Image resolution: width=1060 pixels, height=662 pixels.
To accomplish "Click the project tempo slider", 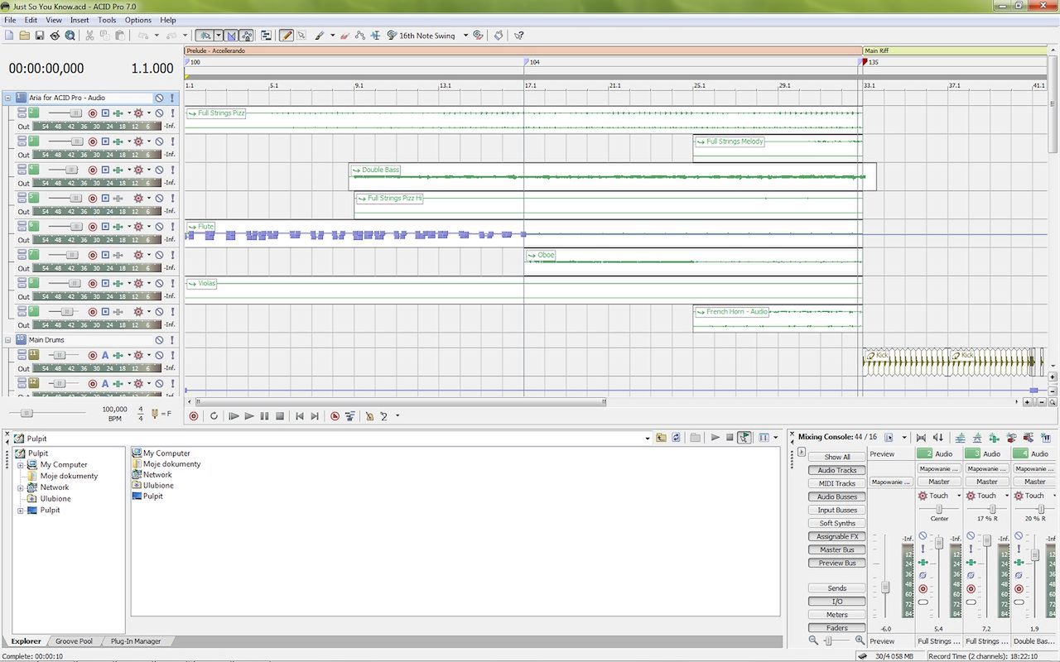I will tap(27, 412).
